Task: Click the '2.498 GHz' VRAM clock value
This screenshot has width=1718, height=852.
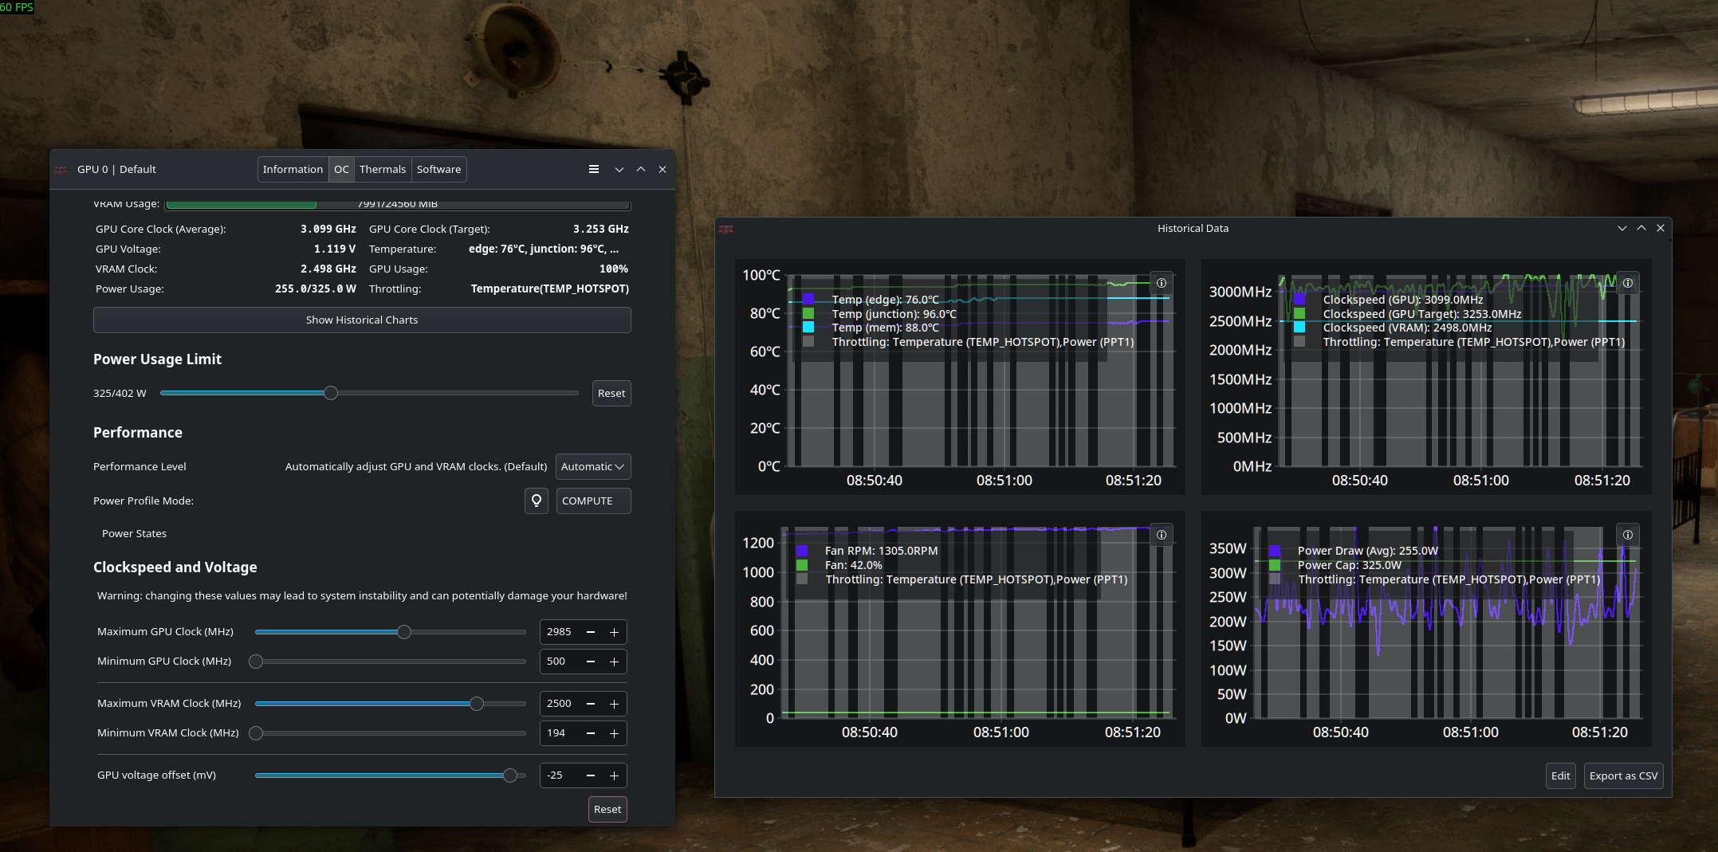Action: click(x=328, y=269)
